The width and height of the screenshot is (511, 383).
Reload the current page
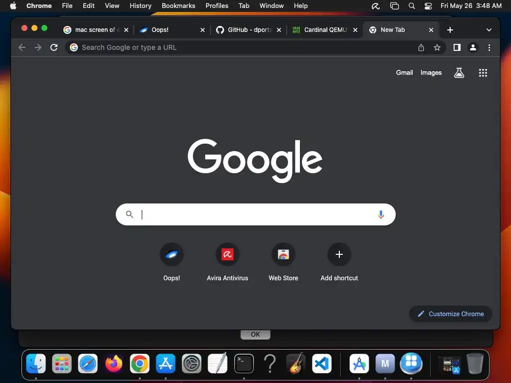54,47
